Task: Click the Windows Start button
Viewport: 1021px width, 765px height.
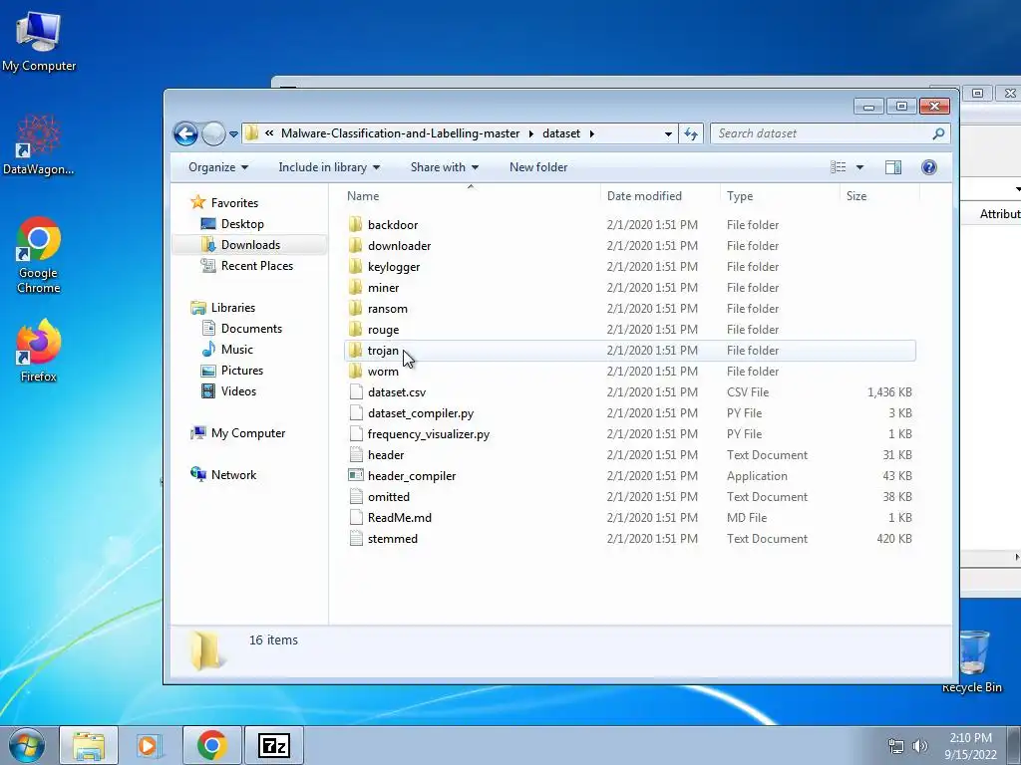Action: point(27,745)
